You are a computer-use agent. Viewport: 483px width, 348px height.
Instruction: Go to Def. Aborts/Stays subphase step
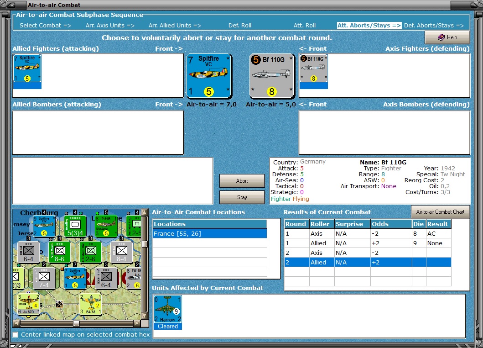pos(434,25)
